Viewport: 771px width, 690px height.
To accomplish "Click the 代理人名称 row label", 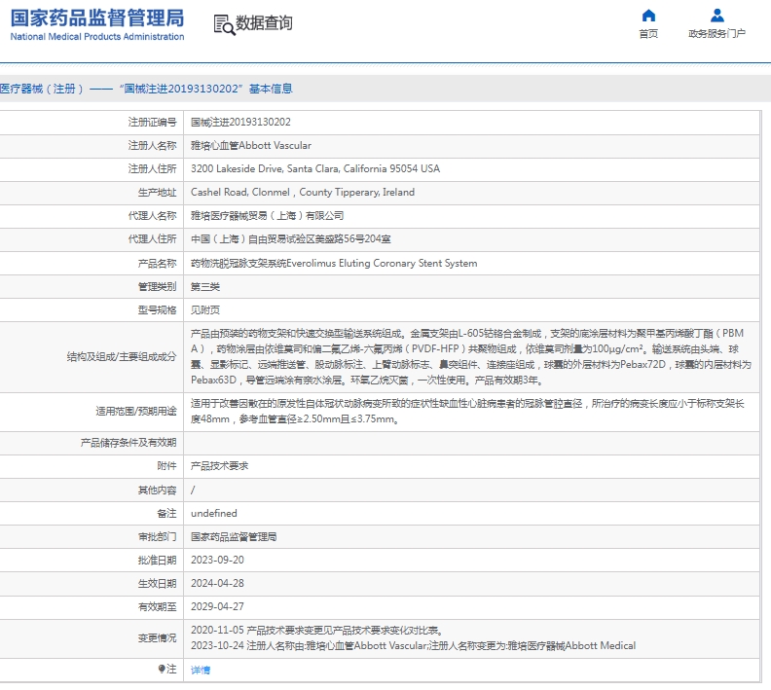I will tap(152, 216).
